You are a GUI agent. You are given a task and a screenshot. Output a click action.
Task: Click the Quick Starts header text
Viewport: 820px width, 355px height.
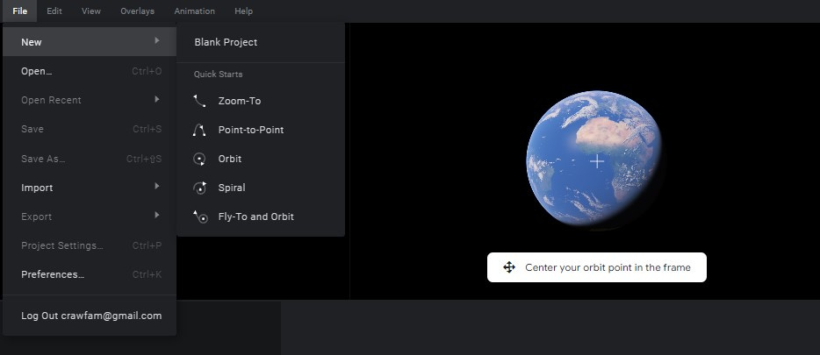(218, 75)
